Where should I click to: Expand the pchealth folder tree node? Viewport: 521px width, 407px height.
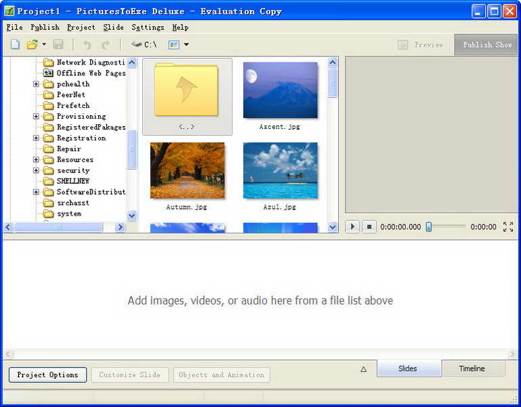36,84
